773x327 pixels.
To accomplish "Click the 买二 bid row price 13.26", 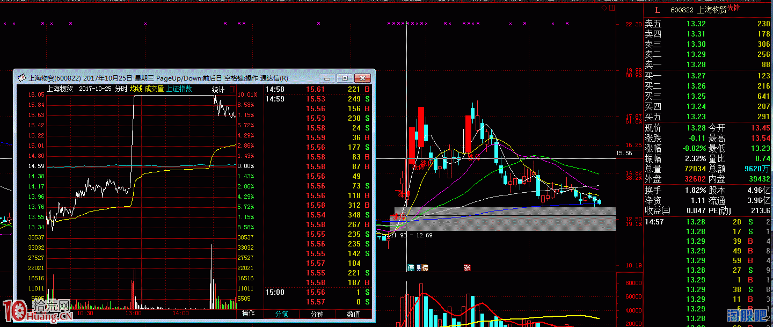I will (x=696, y=86).
